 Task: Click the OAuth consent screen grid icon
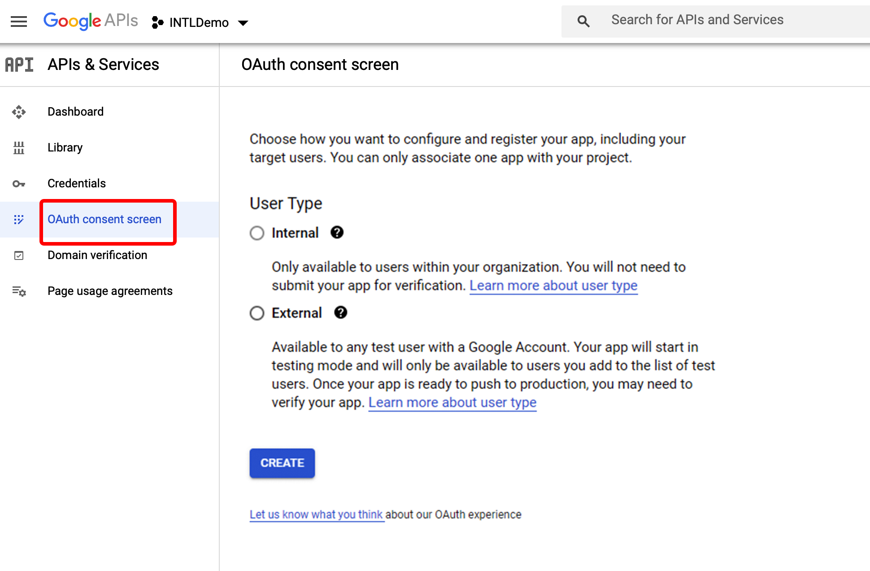click(x=18, y=219)
